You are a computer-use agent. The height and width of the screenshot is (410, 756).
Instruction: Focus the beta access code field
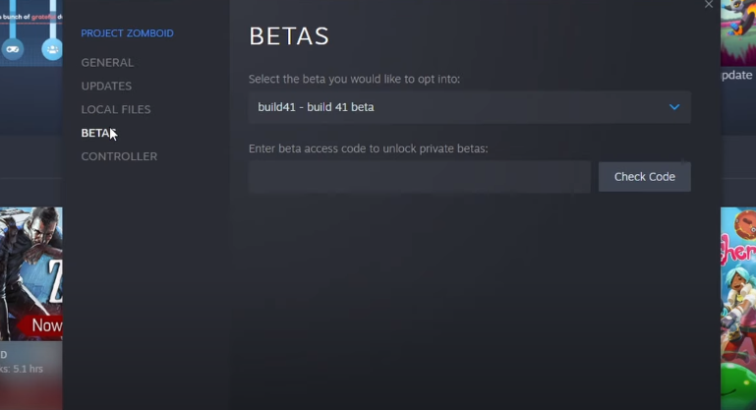coord(420,177)
